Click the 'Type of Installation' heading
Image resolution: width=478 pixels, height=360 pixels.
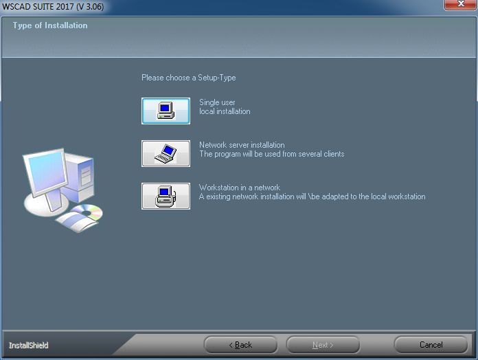pyautogui.click(x=50, y=25)
